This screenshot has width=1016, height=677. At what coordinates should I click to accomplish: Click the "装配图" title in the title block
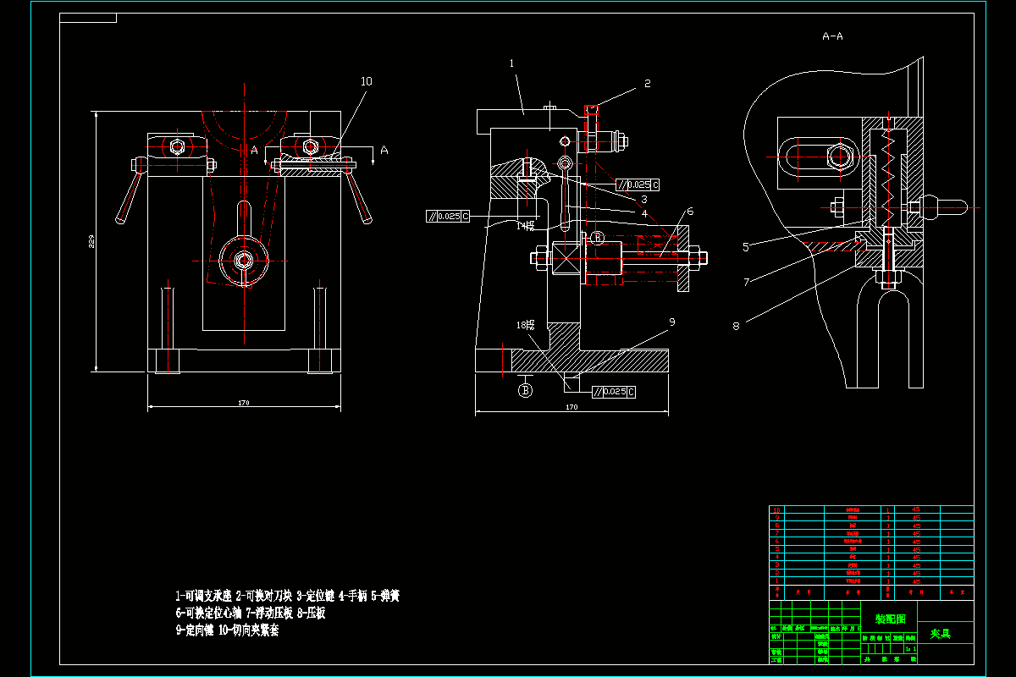(x=891, y=619)
